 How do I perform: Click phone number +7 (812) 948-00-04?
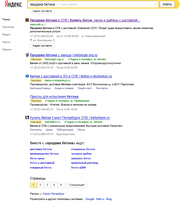pos(42,36)
